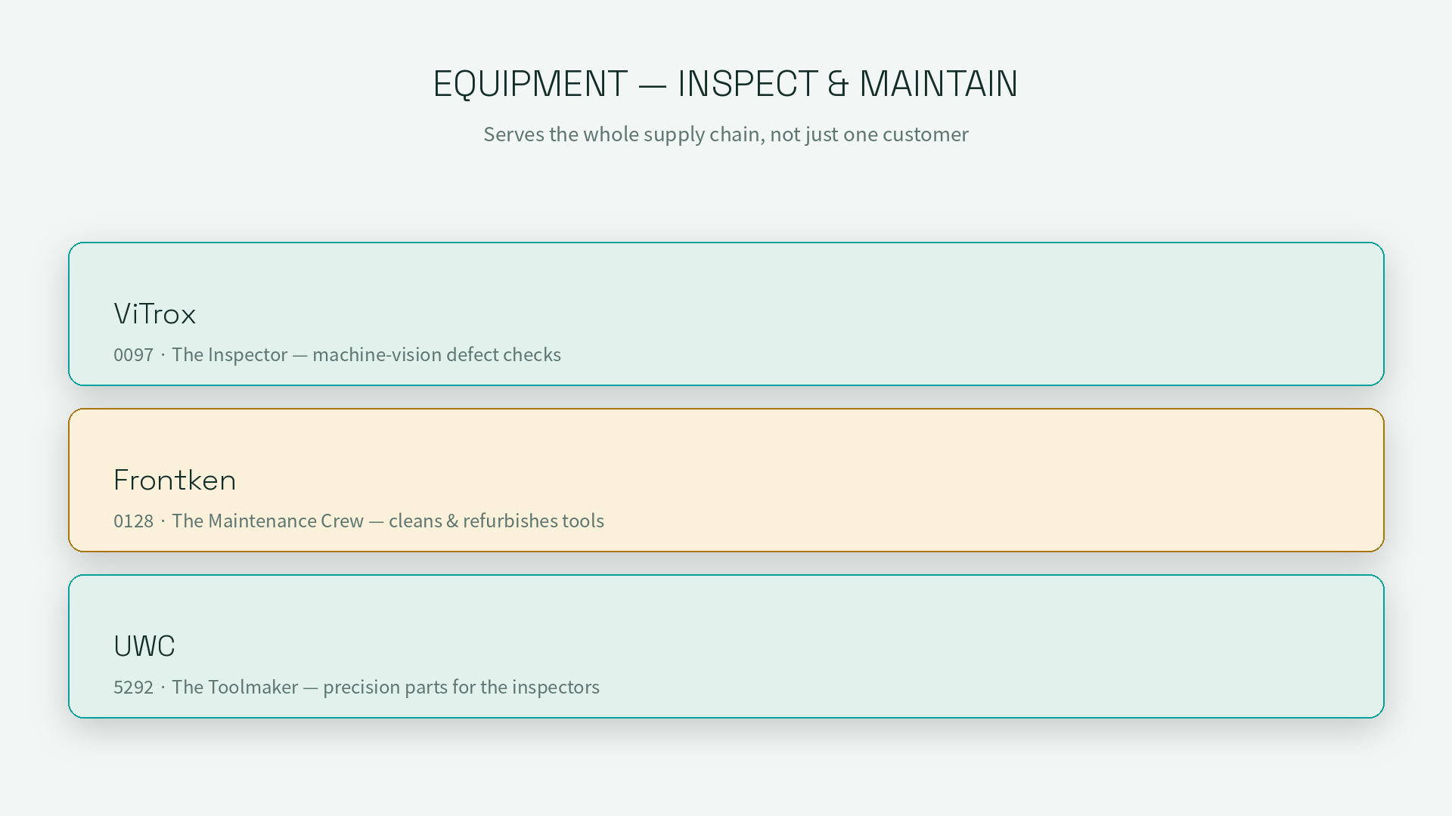Click the title EQUIPMENT — INSPECT & MAINTAIN
The width and height of the screenshot is (1452, 816).
[x=725, y=83]
